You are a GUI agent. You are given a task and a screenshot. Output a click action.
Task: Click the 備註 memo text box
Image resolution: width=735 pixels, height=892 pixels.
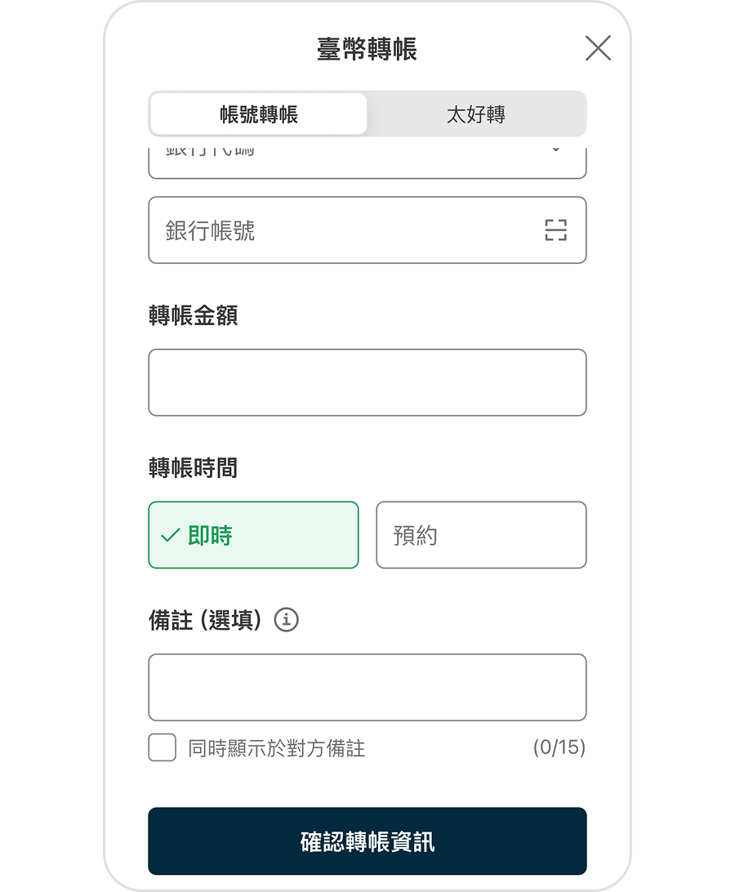point(367,687)
